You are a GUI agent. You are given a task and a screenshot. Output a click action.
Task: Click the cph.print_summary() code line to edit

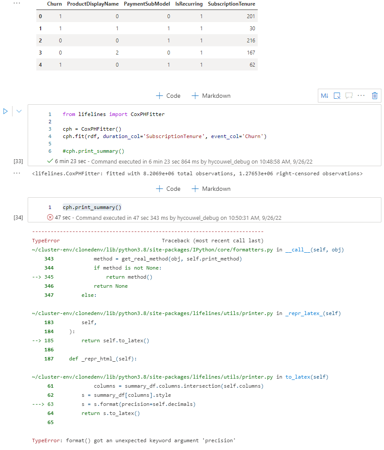(x=91, y=207)
